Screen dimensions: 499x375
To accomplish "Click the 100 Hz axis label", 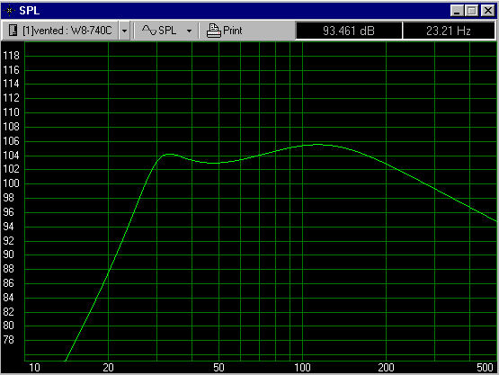I will click(x=302, y=368).
